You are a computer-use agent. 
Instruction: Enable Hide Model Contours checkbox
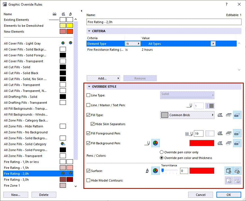point(88,180)
